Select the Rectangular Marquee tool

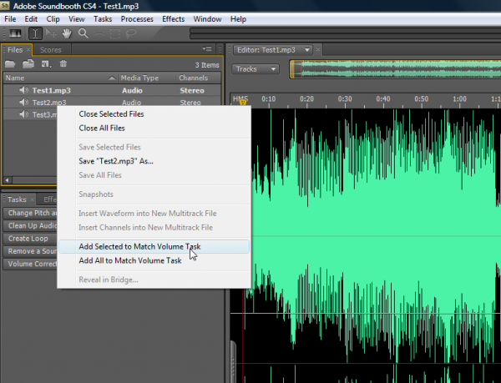pyautogui.click(x=115, y=33)
